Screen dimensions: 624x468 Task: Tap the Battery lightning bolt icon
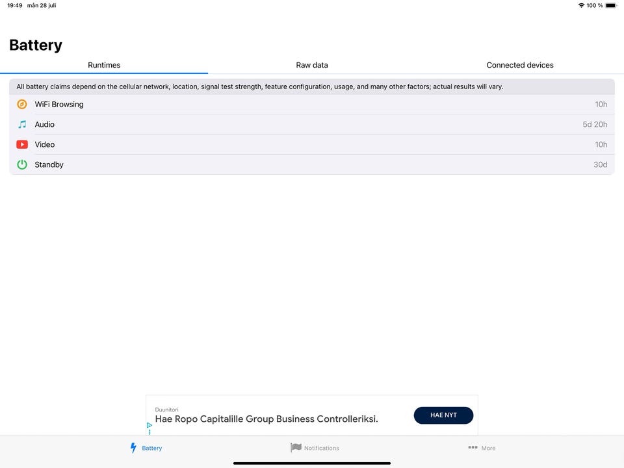[x=133, y=448]
